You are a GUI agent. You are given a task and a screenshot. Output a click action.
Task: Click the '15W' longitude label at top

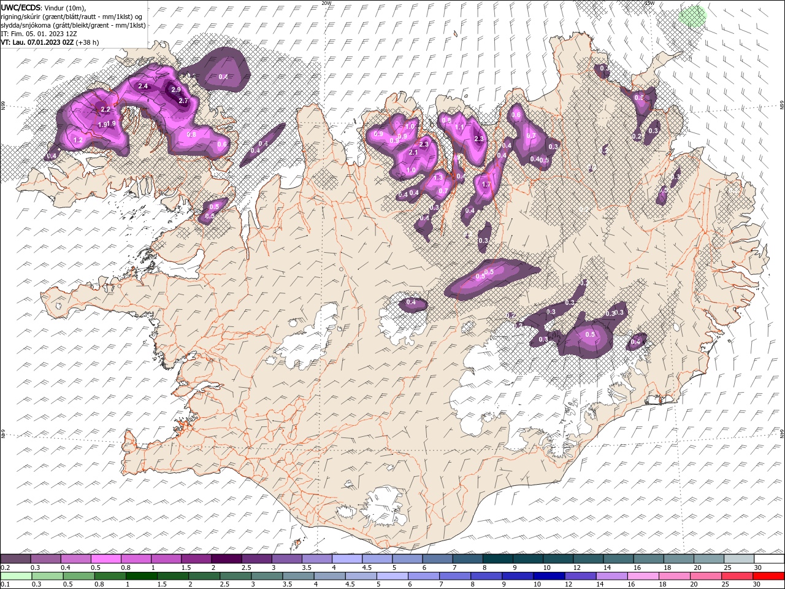[649, 3]
